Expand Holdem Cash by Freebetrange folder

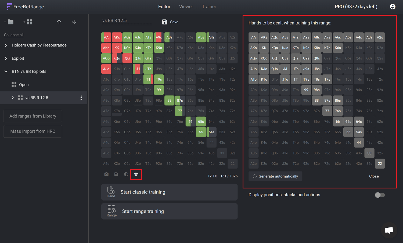6,45
